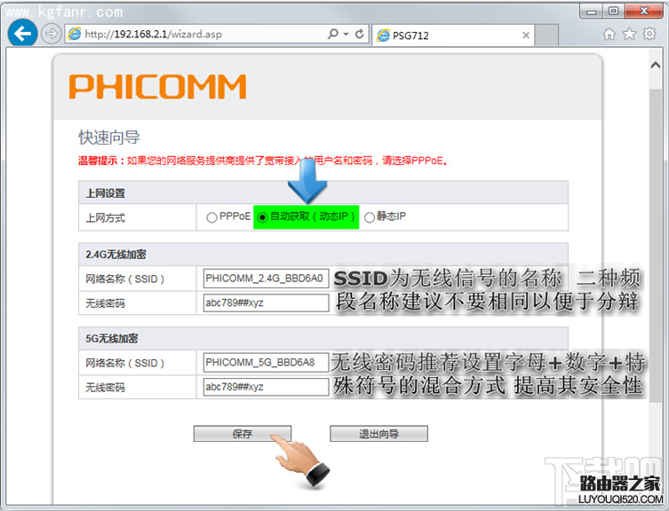Click the red 温馨提示 notice text

pyautogui.click(x=263, y=161)
